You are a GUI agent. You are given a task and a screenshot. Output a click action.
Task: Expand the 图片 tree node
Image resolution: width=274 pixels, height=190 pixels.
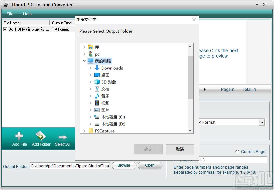(x=90, y=110)
